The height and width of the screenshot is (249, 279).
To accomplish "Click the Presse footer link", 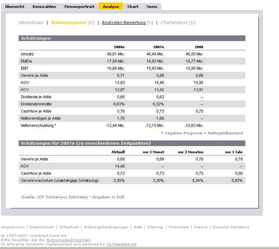I will 201,227.
